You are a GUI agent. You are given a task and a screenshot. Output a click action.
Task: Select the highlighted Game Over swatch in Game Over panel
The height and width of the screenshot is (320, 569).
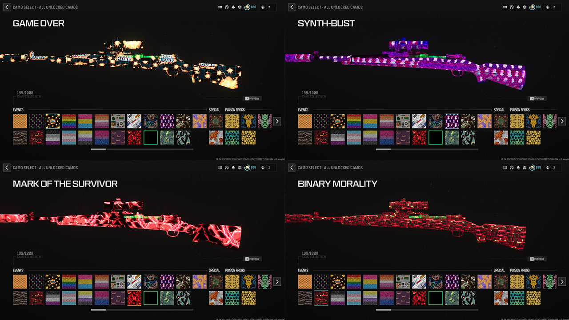(x=53, y=121)
